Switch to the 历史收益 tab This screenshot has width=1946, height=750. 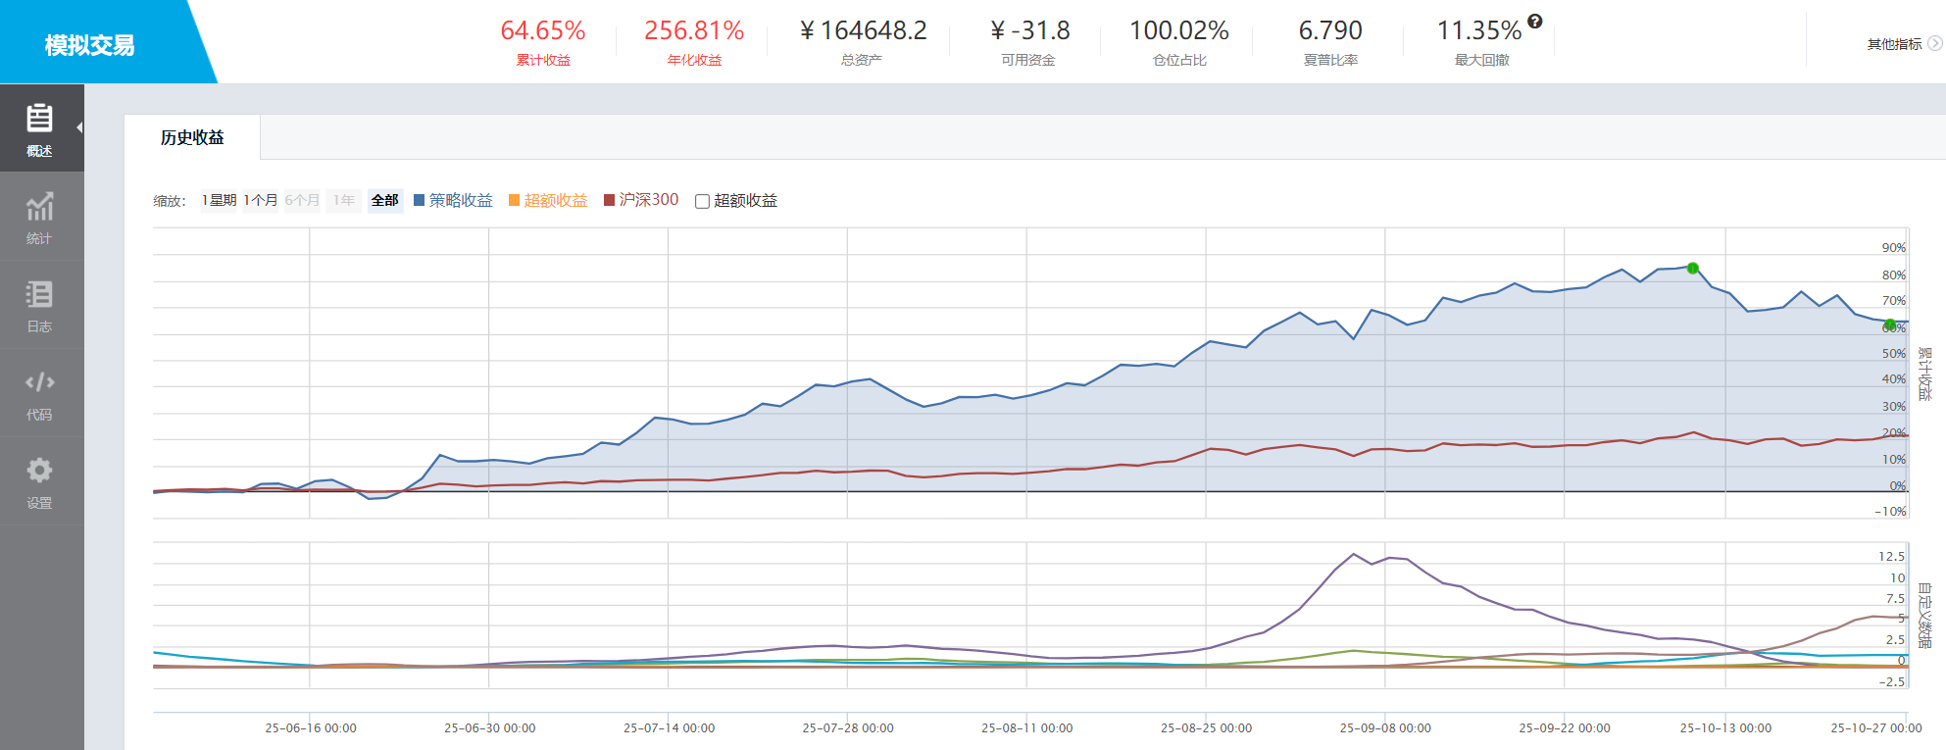click(192, 138)
